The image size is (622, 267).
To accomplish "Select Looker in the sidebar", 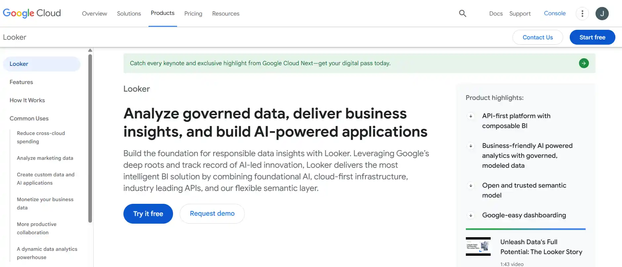I will click(x=42, y=64).
